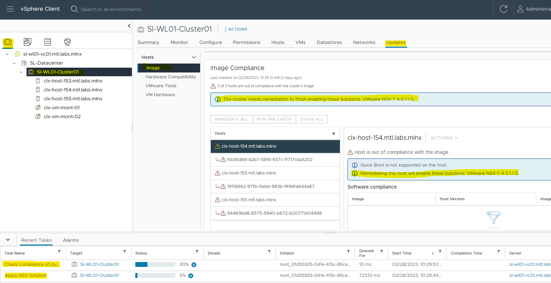The image size is (551, 283).
Task: Click the Apply NSX Solution task name
Action: click(25, 275)
